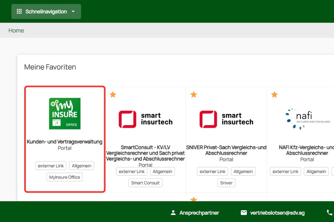
Task: Open the MyInsure Office logo tile
Action: [65, 113]
